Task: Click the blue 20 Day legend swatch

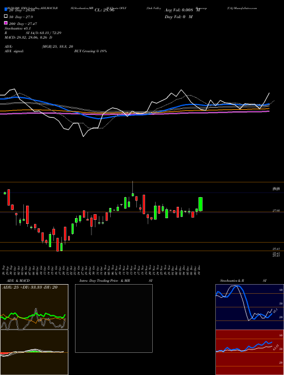Action: tap(6, 10)
